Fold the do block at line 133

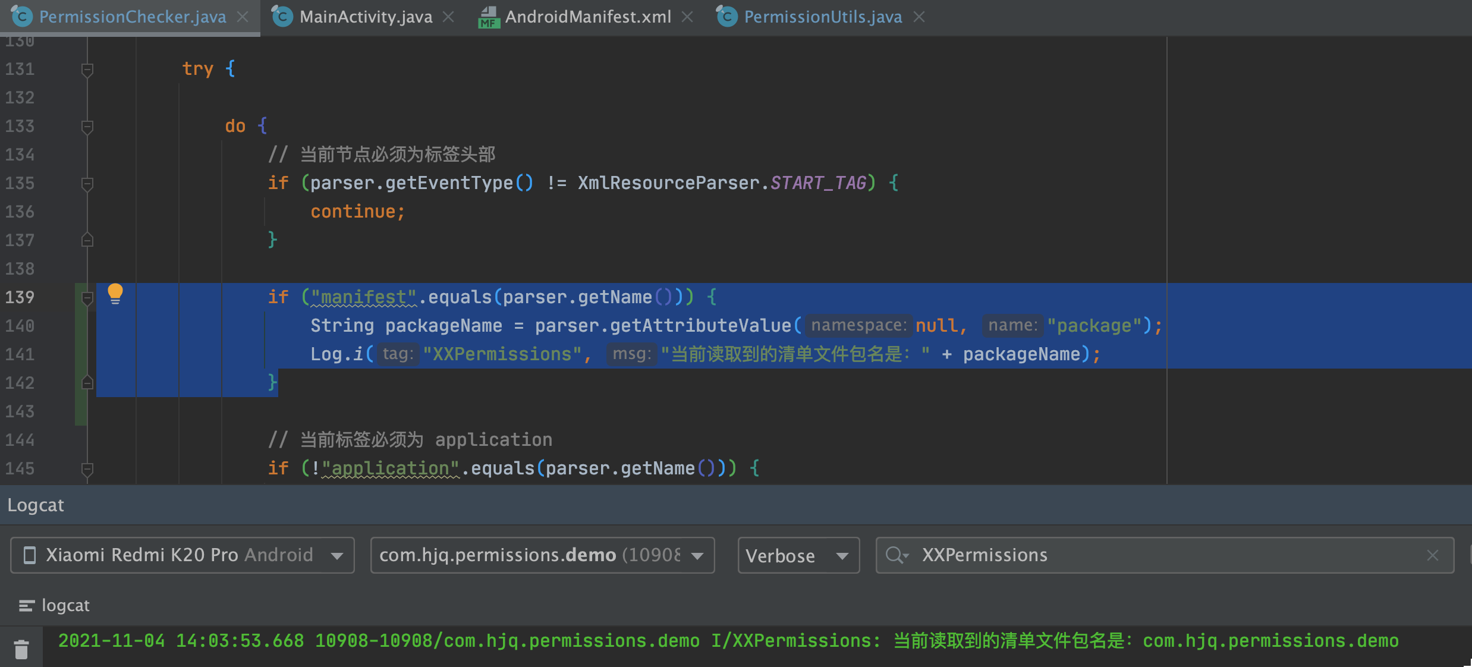tap(87, 126)
